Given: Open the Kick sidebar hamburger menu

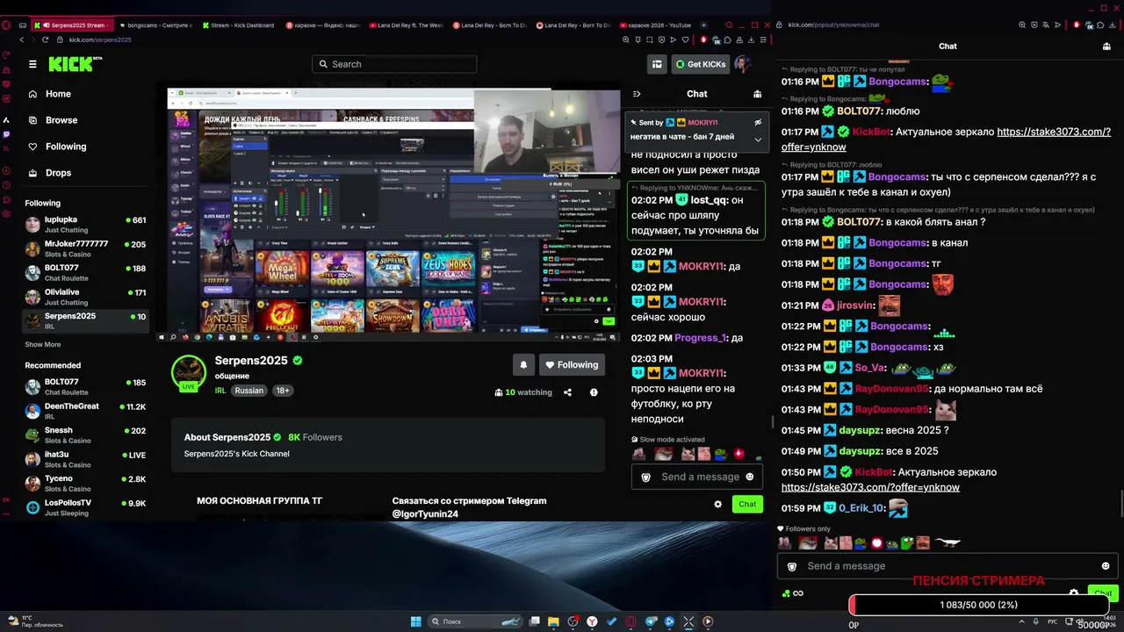Looking at the screenshot, I should (32, 64).
